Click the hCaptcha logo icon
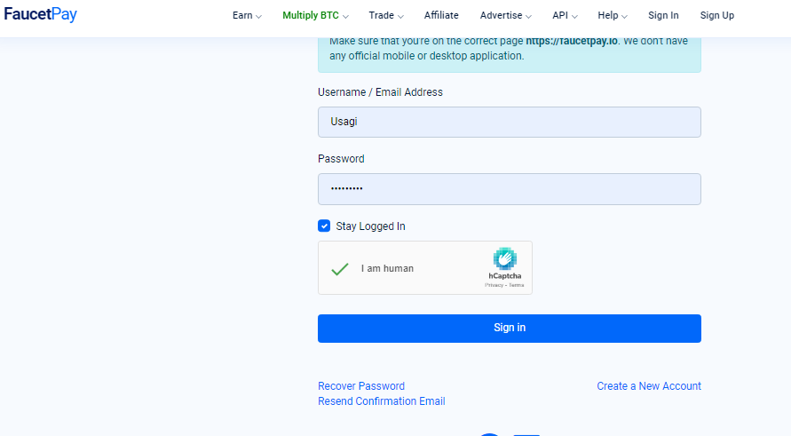791x436 pixels. point(505,259)
